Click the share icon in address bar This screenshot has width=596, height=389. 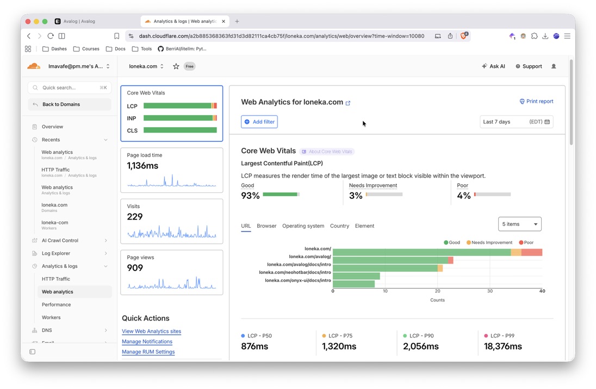coord(450,36)
